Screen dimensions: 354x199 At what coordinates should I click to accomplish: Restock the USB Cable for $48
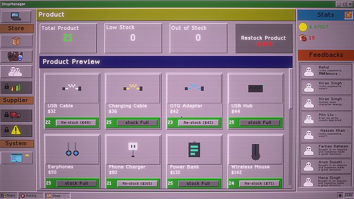pos(76,122)
